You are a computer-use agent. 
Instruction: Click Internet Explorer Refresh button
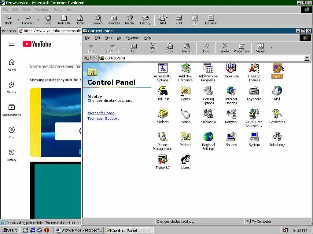pyautogui.click(x=64, y=20)
